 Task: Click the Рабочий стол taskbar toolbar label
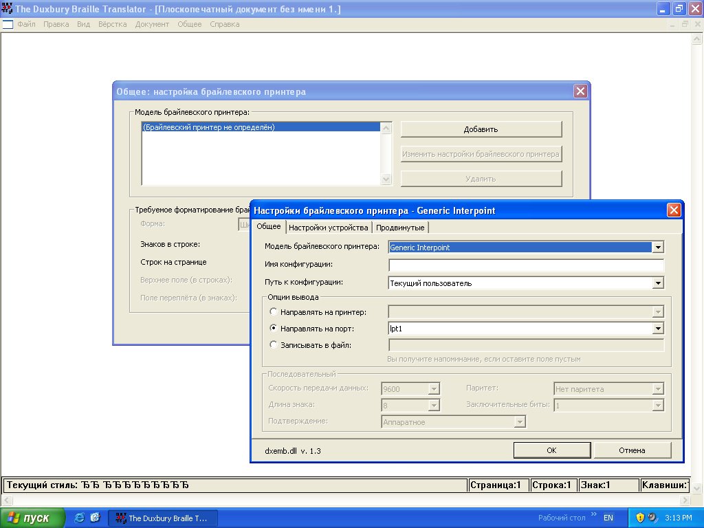(x=562, y=518)
